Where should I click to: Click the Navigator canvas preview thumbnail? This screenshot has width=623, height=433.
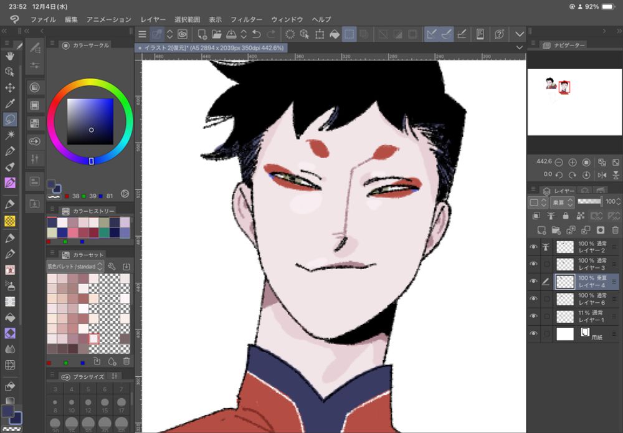[574, 102]
